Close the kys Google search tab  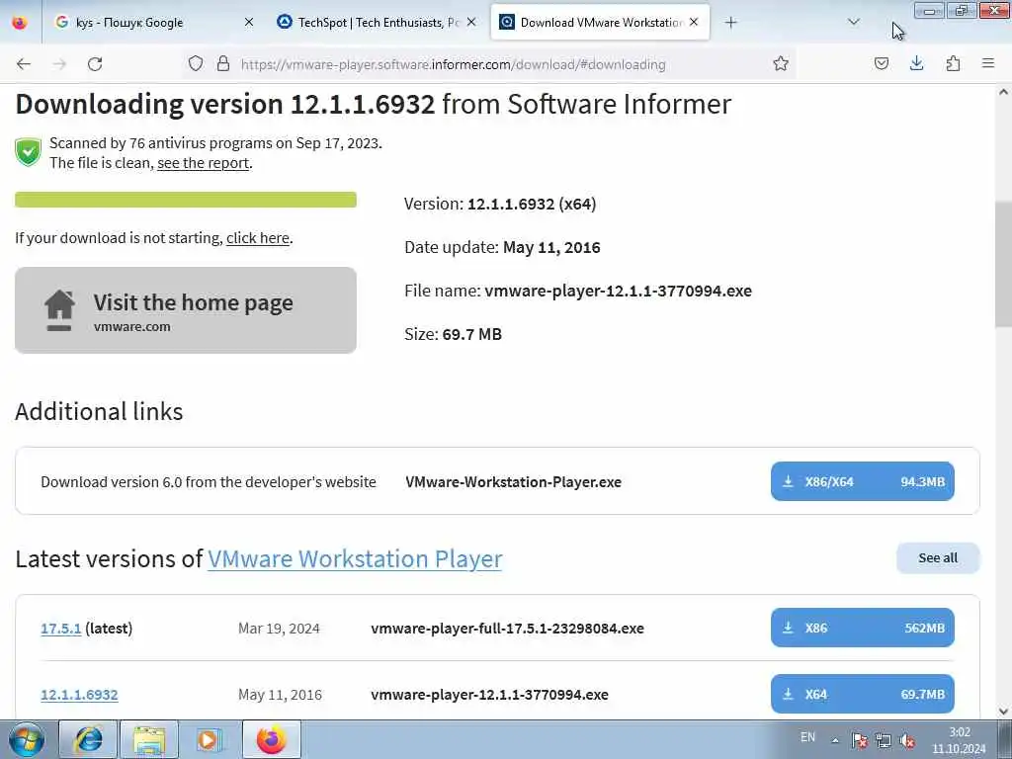pos(249,22)
